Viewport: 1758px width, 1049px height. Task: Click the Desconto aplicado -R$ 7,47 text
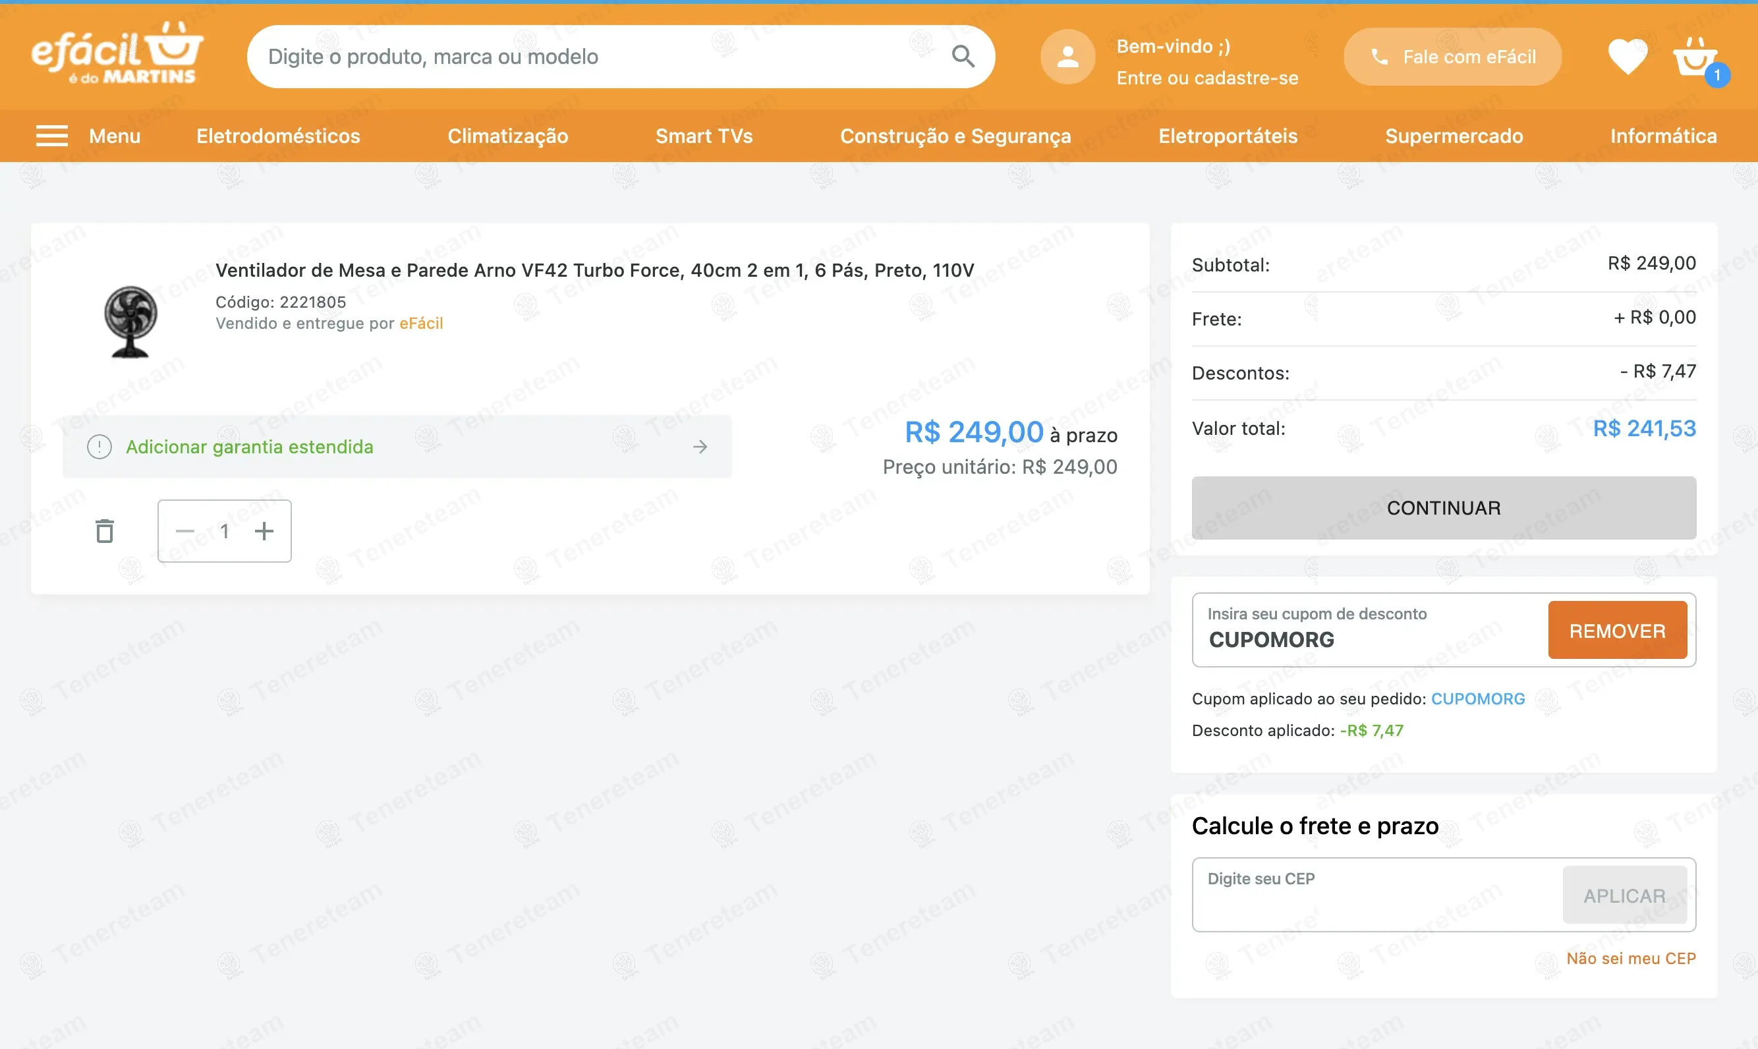pos(1297,730)
